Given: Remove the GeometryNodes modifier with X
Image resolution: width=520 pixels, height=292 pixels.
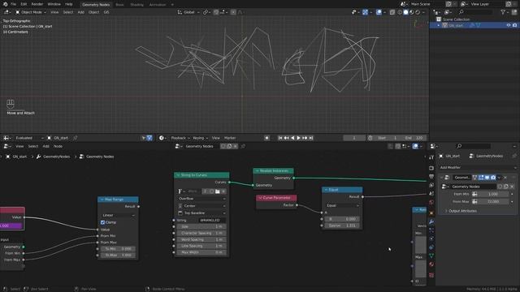Looking at the screenshot, I should [505, 178].
